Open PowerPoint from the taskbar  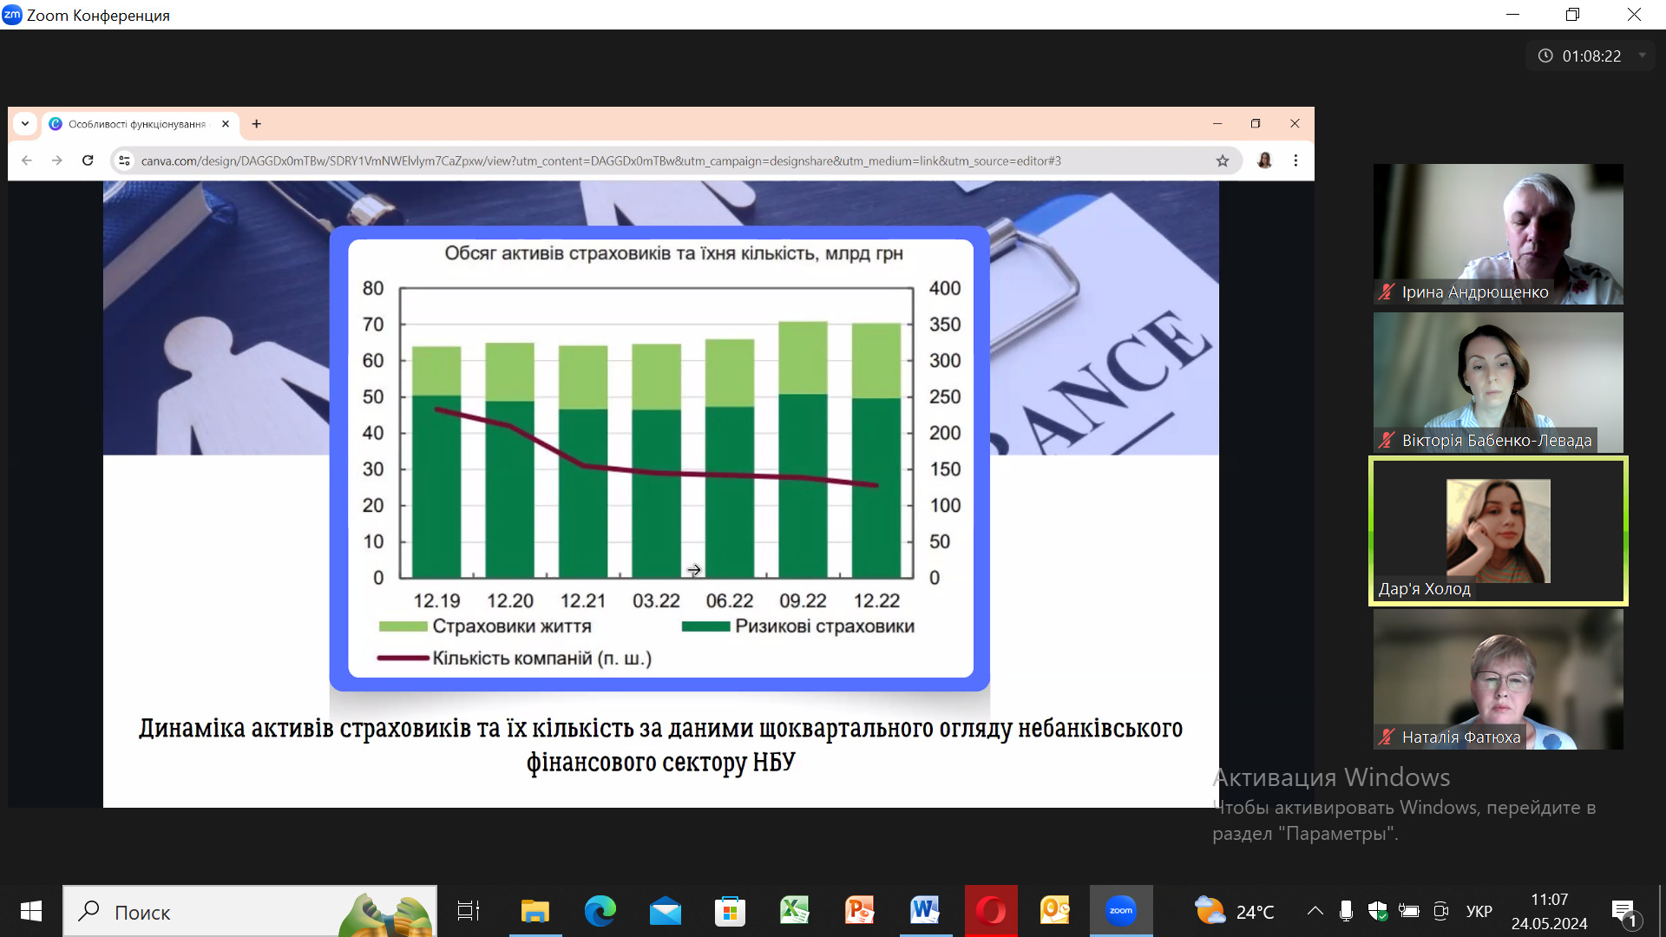(859, 911)
